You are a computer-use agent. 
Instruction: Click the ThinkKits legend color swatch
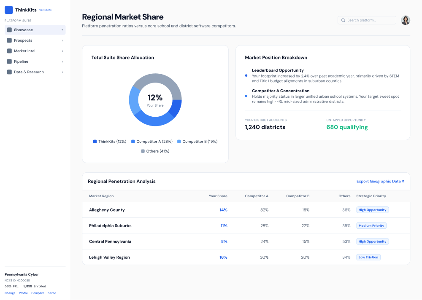coord(95,142)
